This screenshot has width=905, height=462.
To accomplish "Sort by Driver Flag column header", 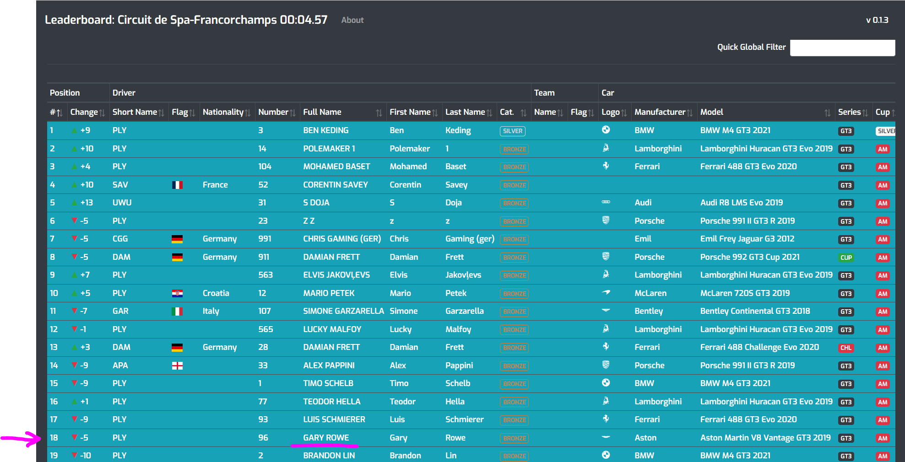I will click(x=183, y=112).
